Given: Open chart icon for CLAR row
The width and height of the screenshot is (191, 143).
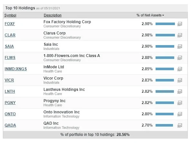Looking at the screenshot, I should click(180, 35).
